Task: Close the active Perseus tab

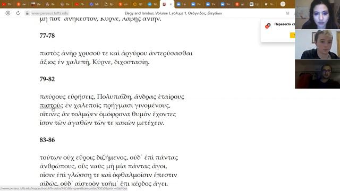Action: pos(171,4)
